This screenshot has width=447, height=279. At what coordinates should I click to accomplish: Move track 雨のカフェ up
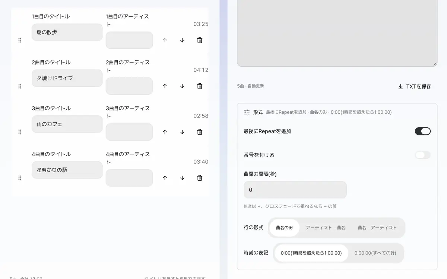[x=165, y=132]
